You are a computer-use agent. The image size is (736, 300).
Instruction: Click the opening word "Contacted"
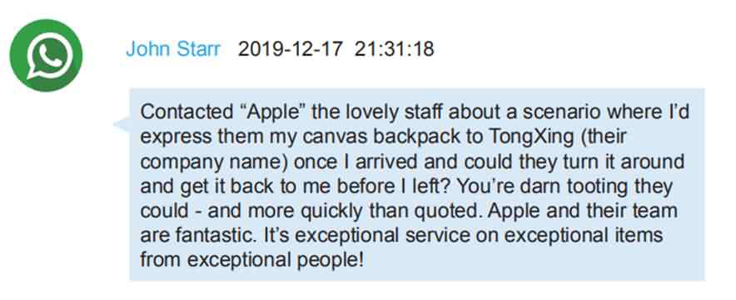coord(184,113)
